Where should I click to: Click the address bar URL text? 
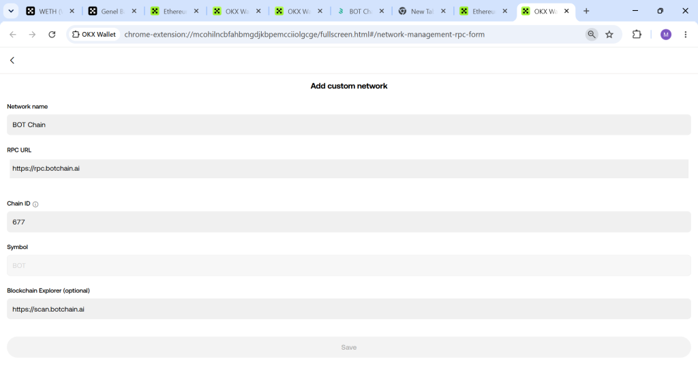click(x=305, y=34)
